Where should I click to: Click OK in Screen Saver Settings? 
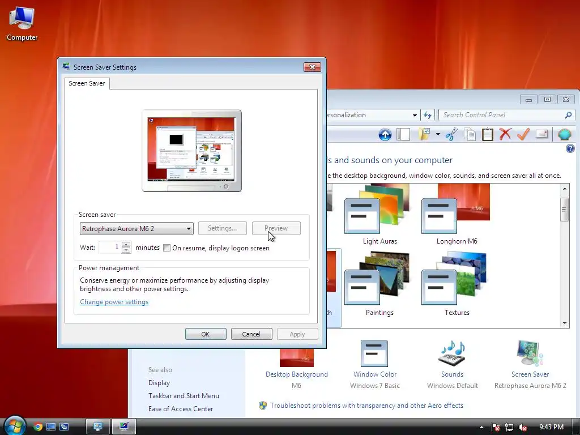click(x=206, y=334)
